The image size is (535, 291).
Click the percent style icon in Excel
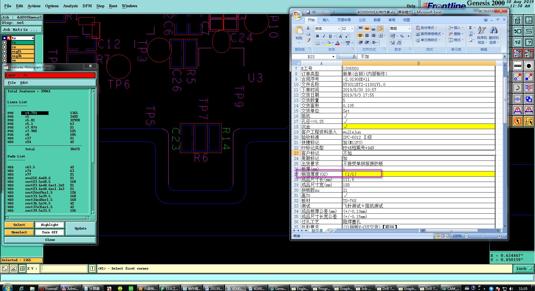tap(402, 36)
